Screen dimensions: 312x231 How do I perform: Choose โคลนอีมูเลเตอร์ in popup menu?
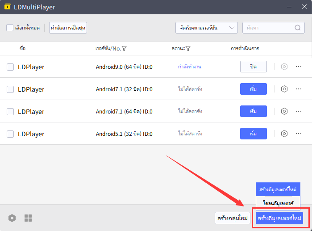click(x=278, y=203)
